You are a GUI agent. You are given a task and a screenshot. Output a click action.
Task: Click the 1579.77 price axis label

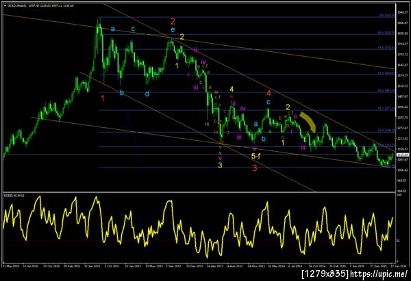pos(402,75)
